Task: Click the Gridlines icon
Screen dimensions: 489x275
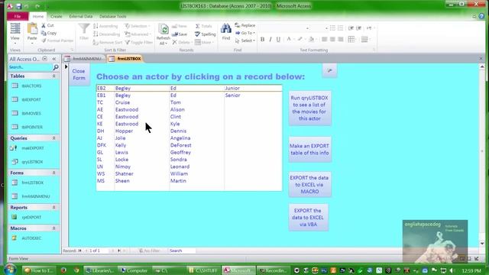Action: point(351,39)
